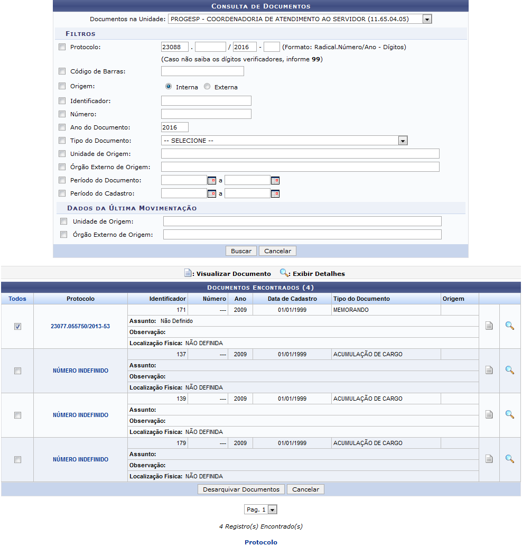Show details for identifier 179 row
This screenshot has height=546, width=522.
pos(509,459)
